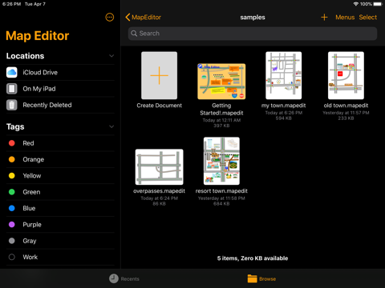Open overpasses.mapedit thumbnail
385x288 pixels.
[159, 167]
